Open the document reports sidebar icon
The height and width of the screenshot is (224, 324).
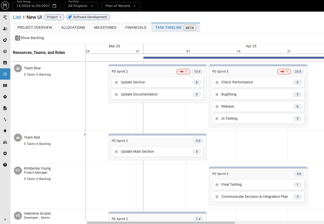pyautogui.click(x=5, y=108)
